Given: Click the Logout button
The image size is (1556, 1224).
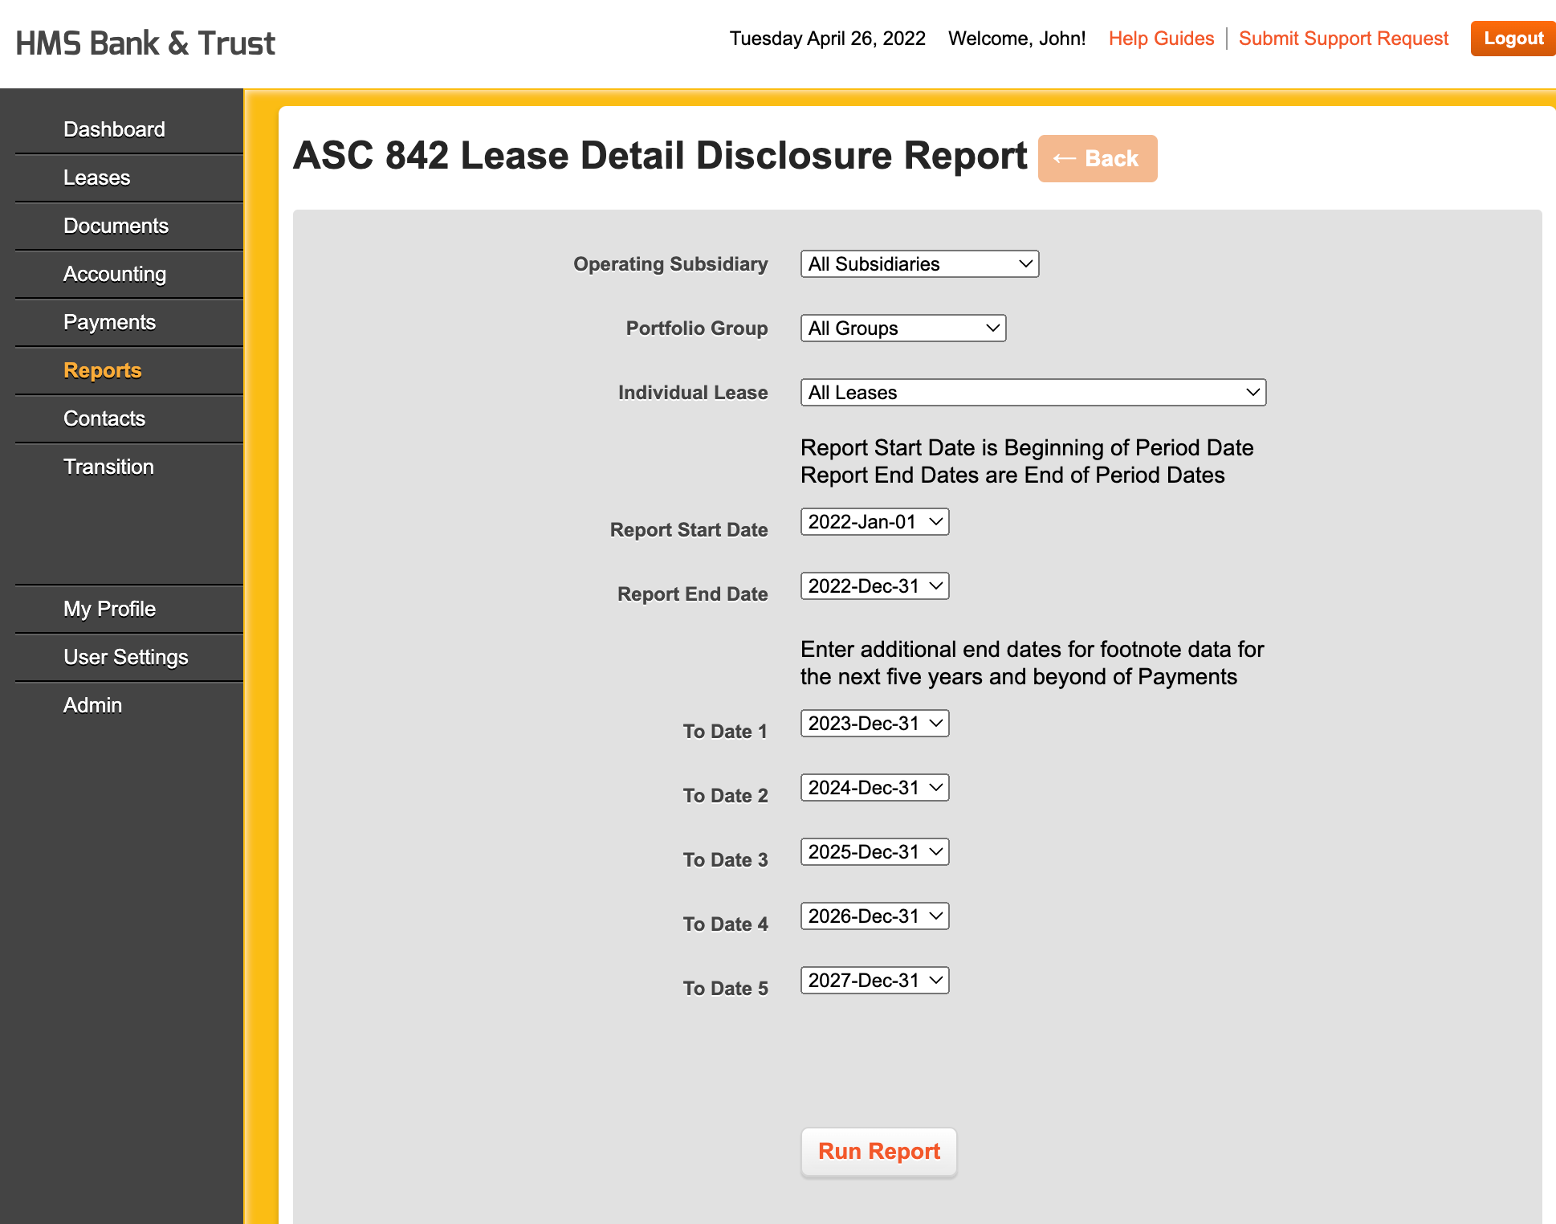Looking at the screenshot, I should click(1513, 39).
